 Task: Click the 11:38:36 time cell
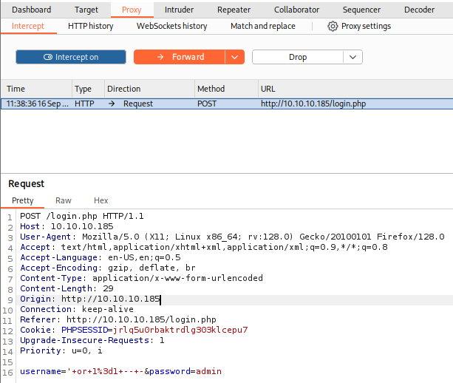[x=37, y=104]
